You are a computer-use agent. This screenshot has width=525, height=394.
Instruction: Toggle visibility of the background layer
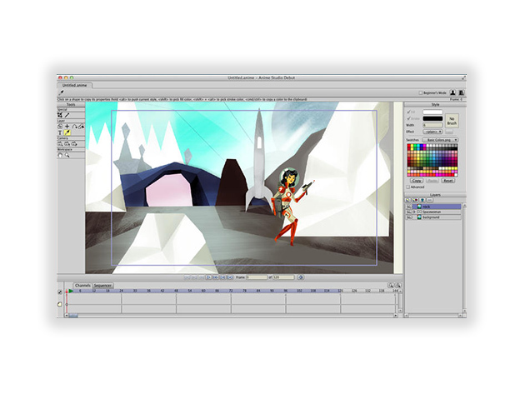tap(409, 217)
